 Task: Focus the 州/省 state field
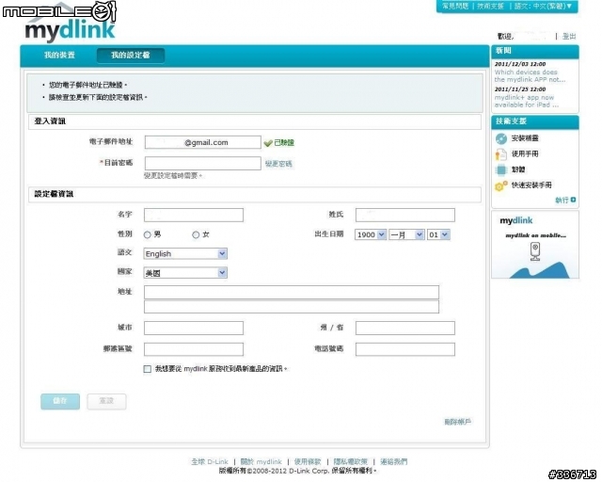click(405, 328)
